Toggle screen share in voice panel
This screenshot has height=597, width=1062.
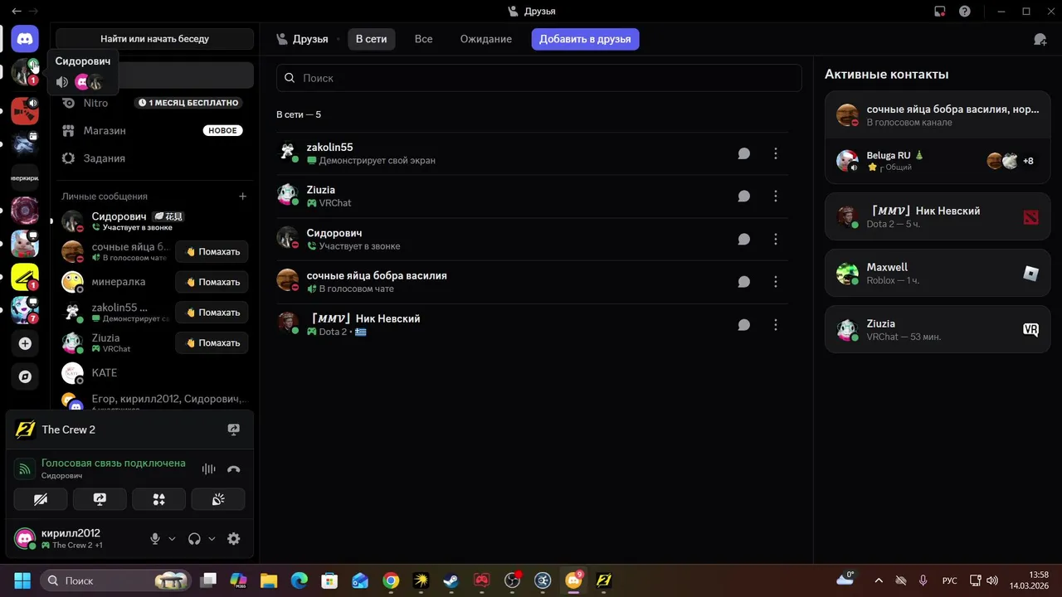(100, 499)
